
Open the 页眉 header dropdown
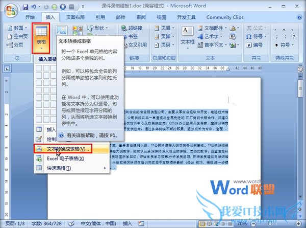164,28
